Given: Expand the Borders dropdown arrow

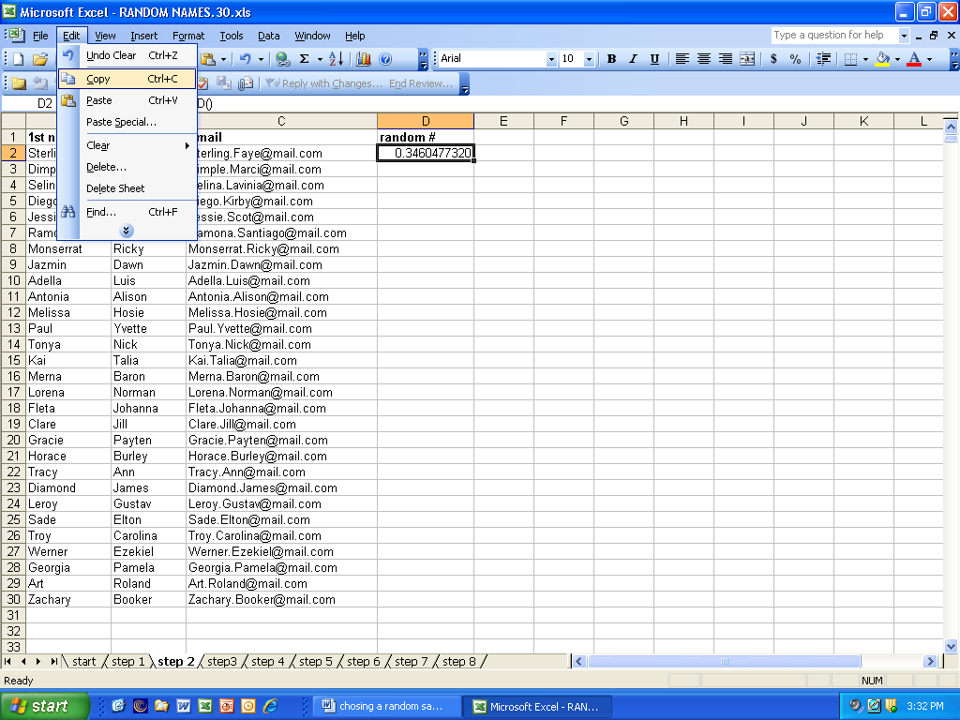Looking at the screenshot, I should pyautogui.click(x=865, y=59).
